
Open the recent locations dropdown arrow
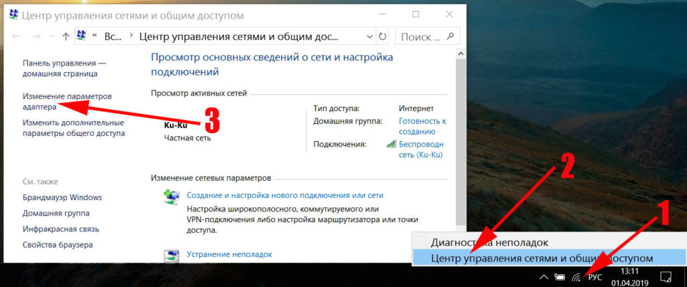click(x=51, y=36)
